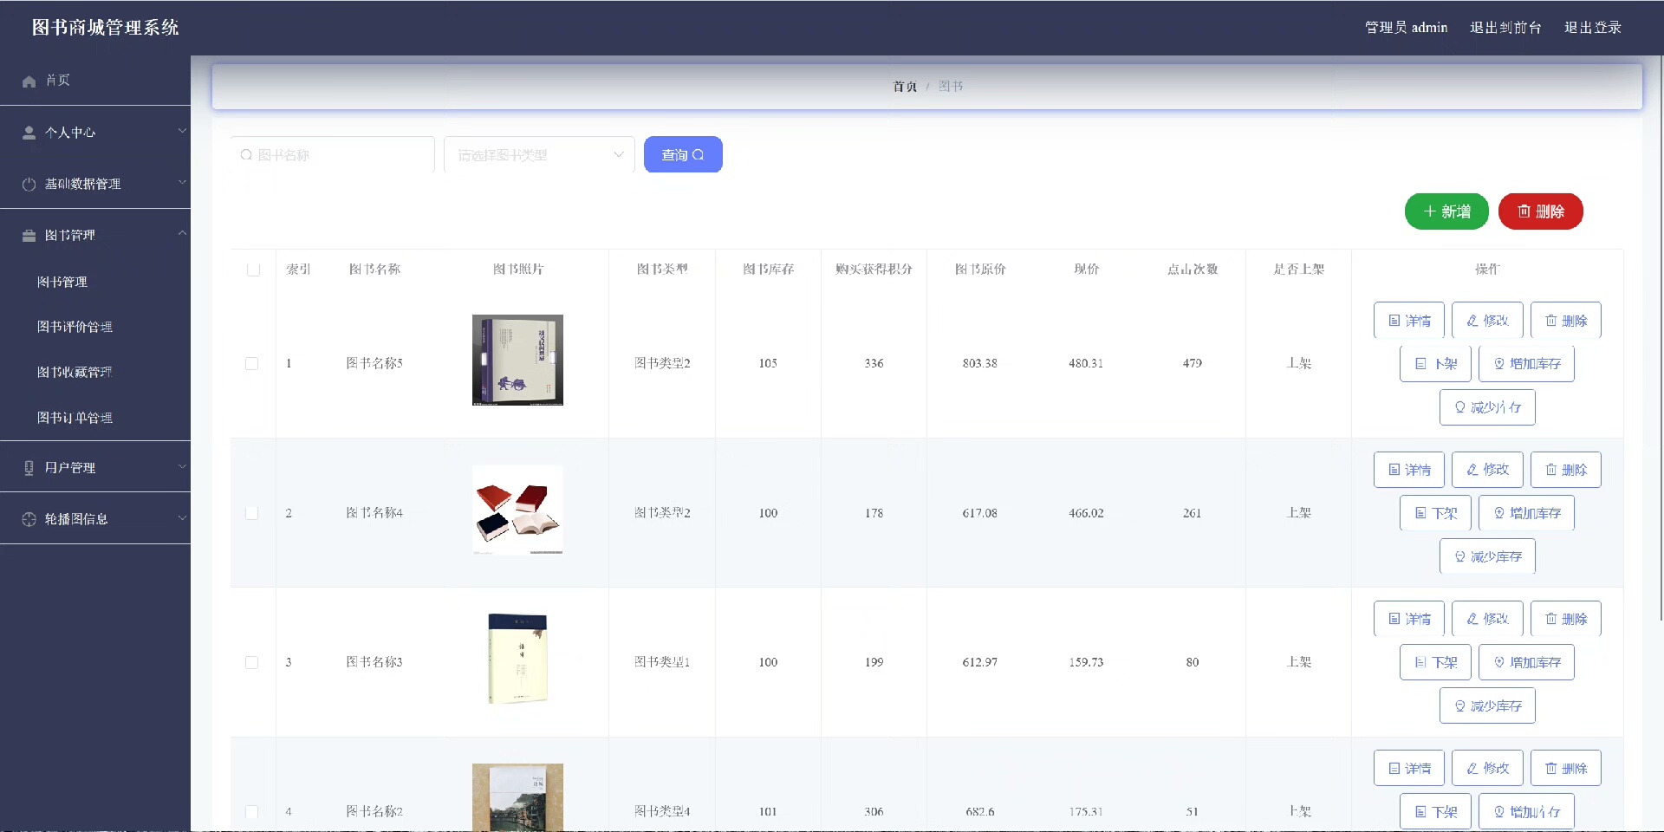Check the checkbox for row 图书名称5
1664x832 pixels.
[251, 364]
